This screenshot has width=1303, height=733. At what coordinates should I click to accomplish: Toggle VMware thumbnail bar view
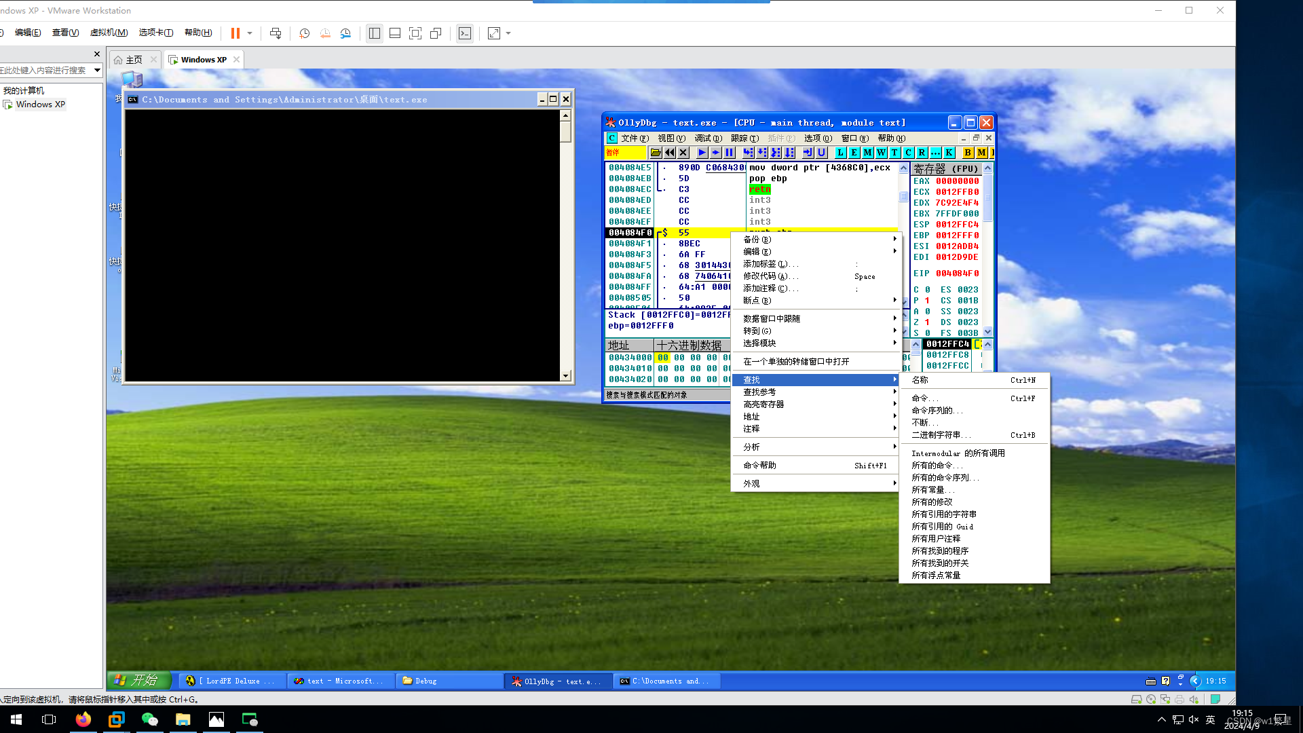[x=395, y=33]
